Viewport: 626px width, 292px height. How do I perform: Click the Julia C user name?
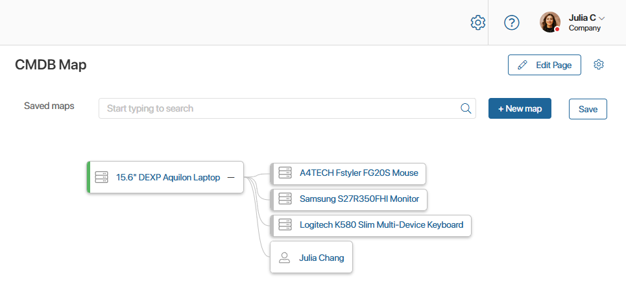tap(582, 18)
